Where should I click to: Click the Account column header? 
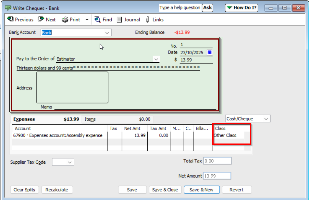tap(59, 129)
